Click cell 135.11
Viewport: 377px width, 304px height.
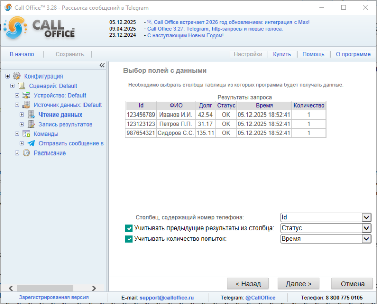click(205, 133)
